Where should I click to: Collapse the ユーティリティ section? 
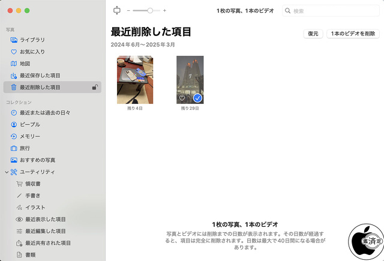pyautogui.click(x=7, y=172)
